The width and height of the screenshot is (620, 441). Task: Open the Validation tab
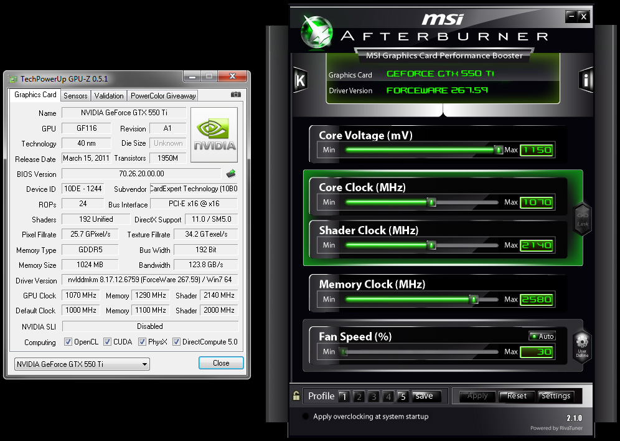[x=109, y=96]
